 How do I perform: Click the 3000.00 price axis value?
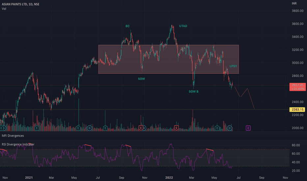297,63
